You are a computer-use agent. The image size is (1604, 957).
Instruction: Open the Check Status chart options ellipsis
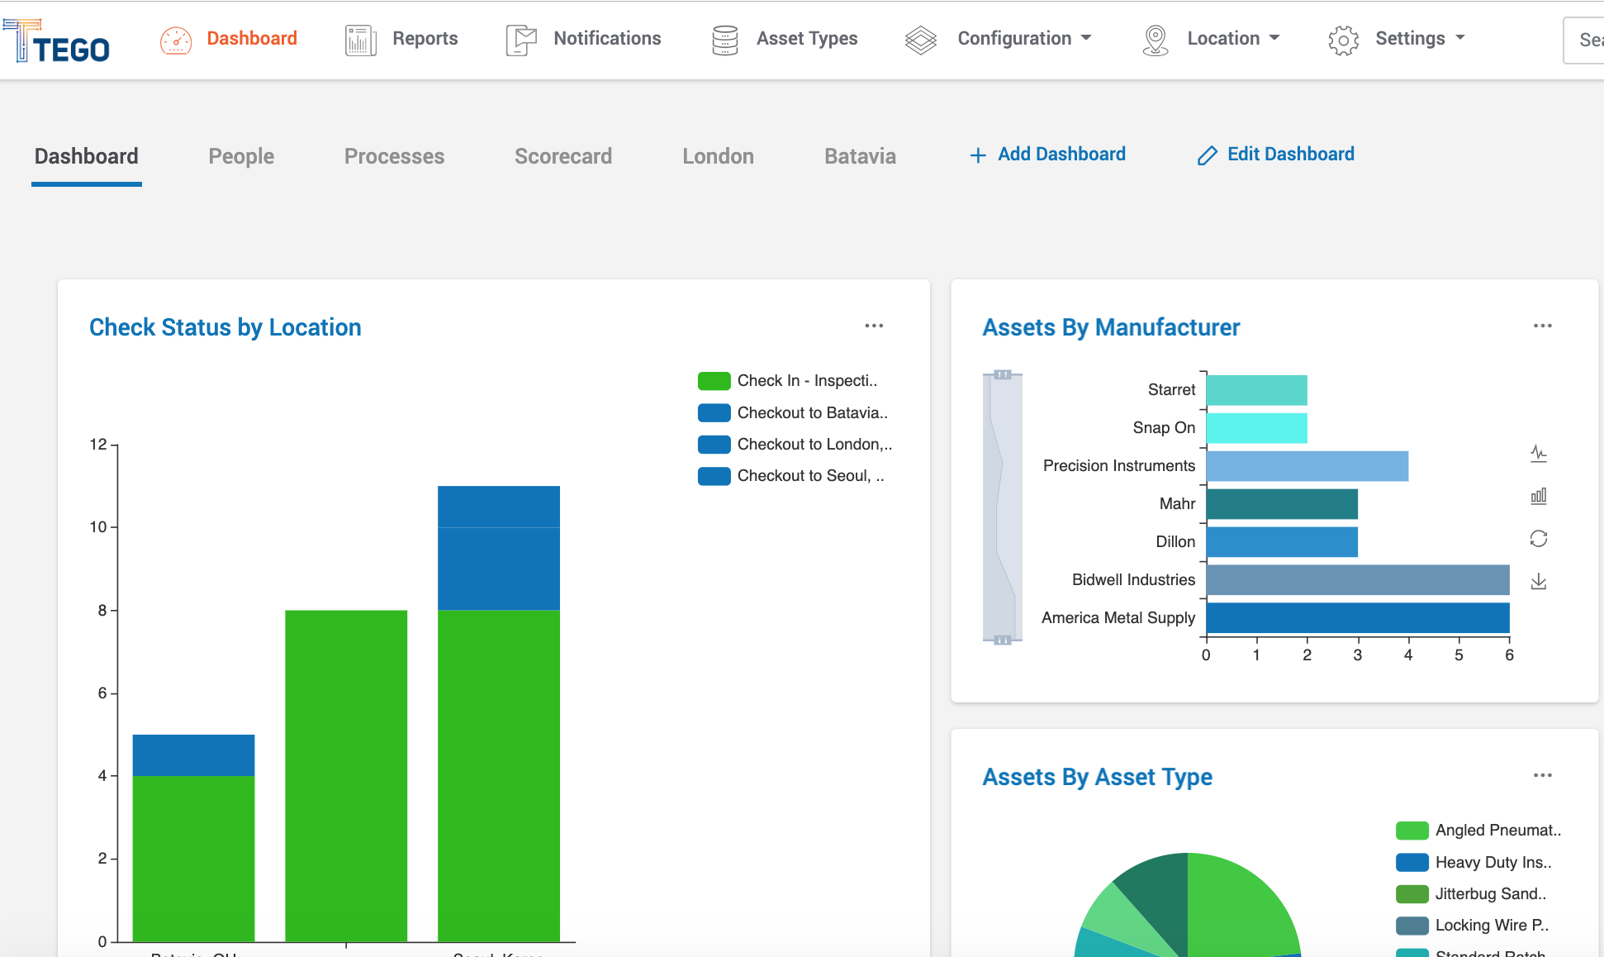tap(874, 326)
